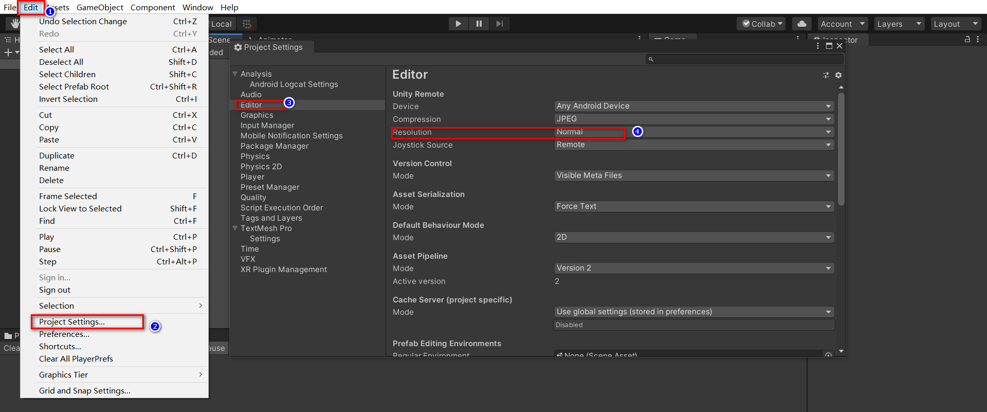Viewport: 987px width, 412px height.
Task: Open the Editor settings preset icon
Action: (x=826, y=75)
